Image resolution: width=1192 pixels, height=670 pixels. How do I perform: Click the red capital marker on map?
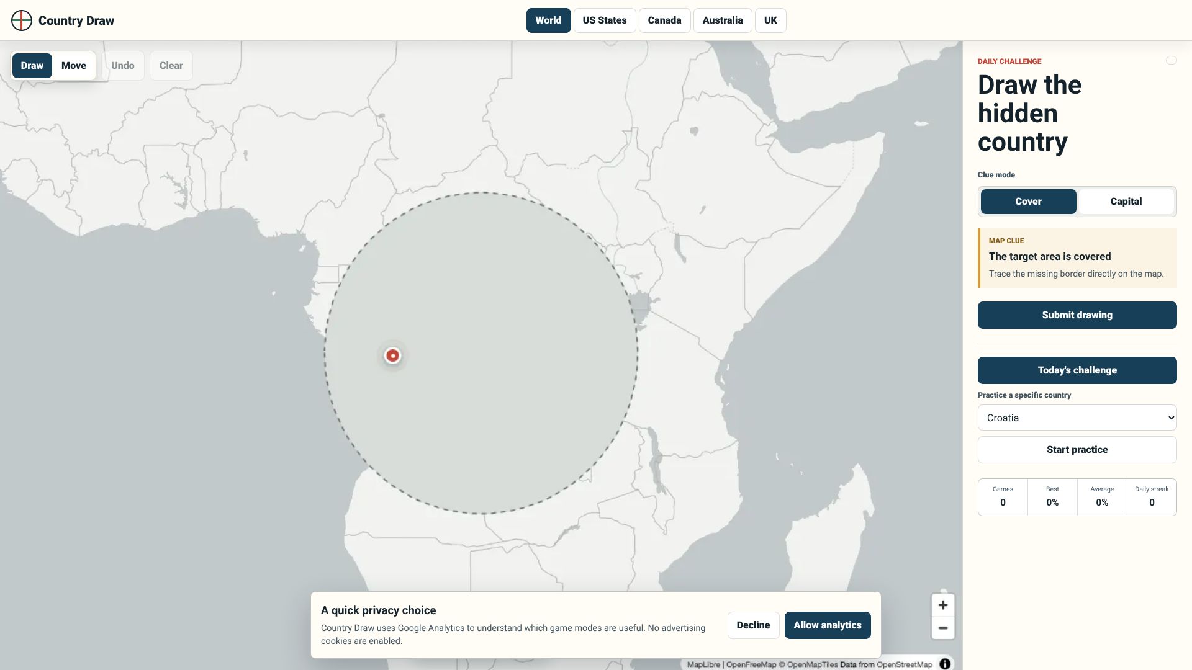tap(392, 355)
